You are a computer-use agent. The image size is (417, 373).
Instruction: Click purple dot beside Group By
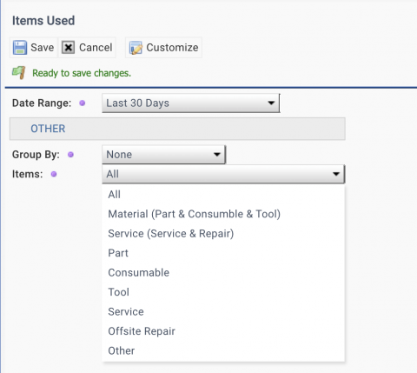[70, 155]
